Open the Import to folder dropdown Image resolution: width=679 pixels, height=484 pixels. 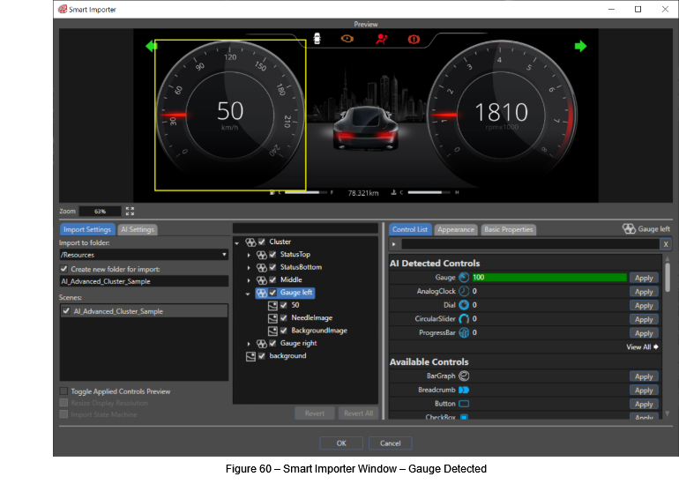pos(145,255)
